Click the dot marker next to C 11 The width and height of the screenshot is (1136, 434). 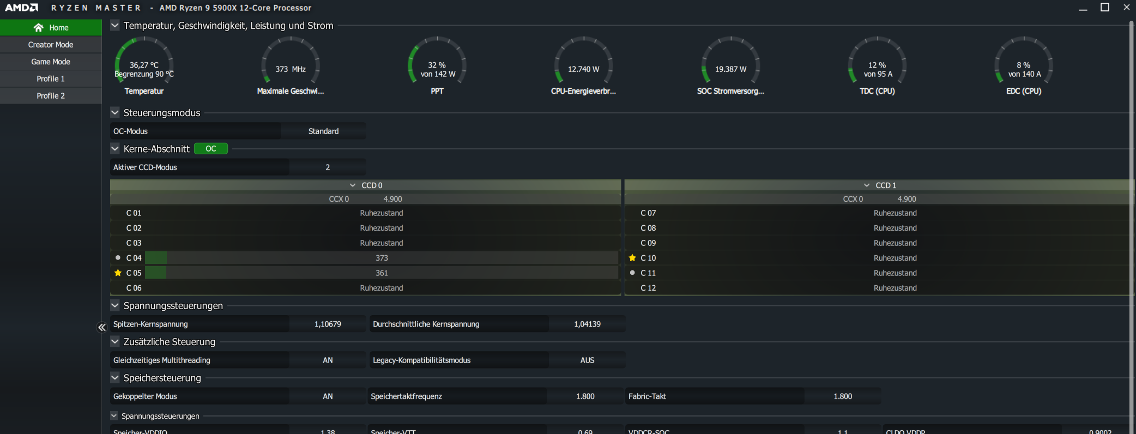coord(632,273)
